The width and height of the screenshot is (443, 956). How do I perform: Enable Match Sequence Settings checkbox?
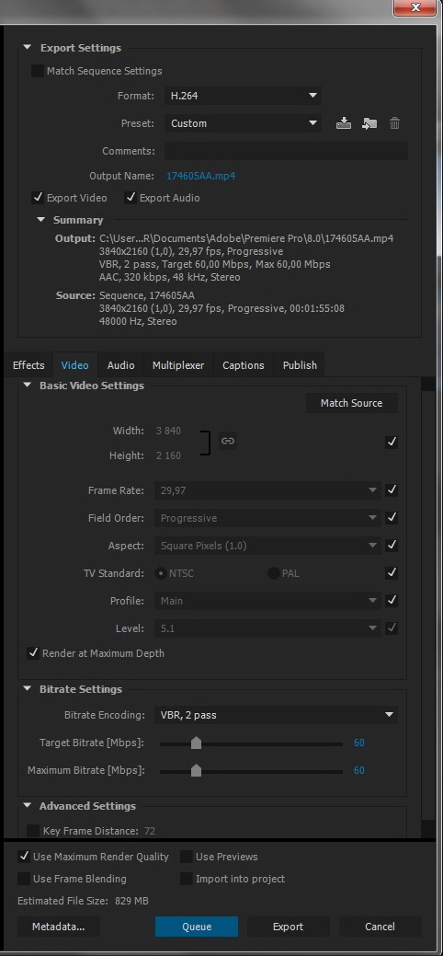(x=38, y=71)
